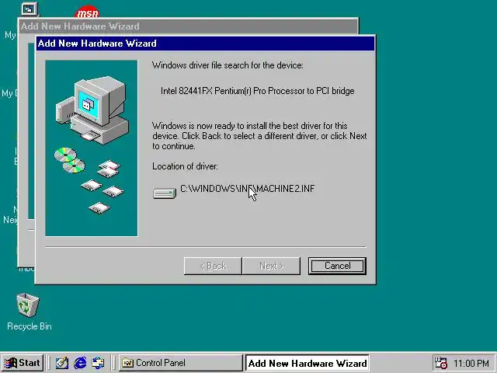Click the 11:00 PM clock
497x373 pixels.
[471, 363]
